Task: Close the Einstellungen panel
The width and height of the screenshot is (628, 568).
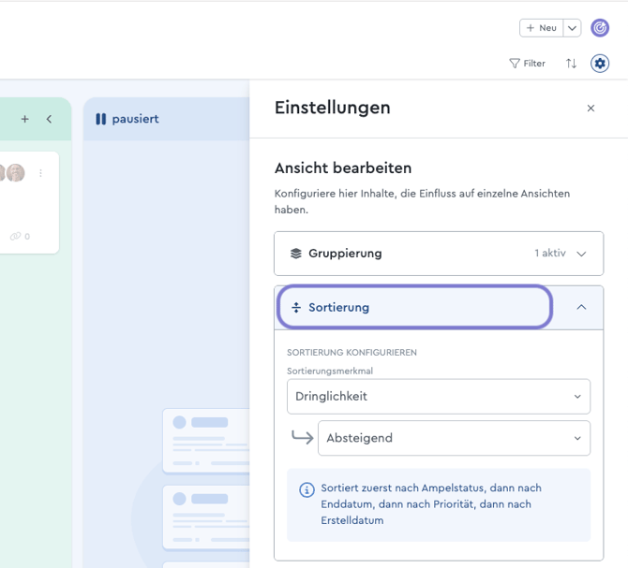Action: point(591,109)
